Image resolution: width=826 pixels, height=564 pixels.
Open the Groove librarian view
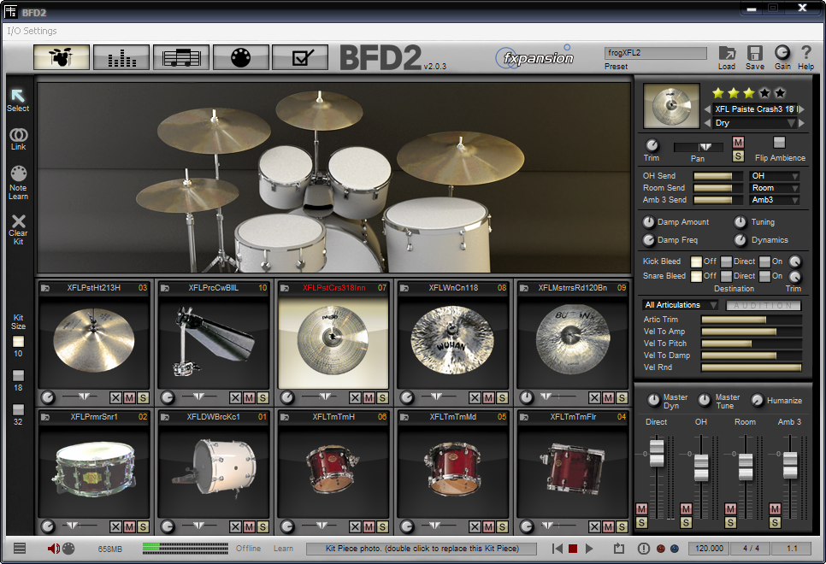pos(181,57)
